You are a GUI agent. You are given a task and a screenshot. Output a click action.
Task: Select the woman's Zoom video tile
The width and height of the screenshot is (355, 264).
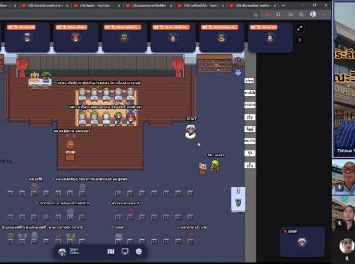point(344,213)
